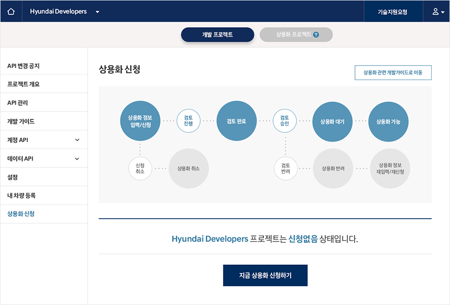This screenshot has width=450, height=305.
Task: Click 상용화 정보 입력/신청 step circle
Action: click(140, 121)
